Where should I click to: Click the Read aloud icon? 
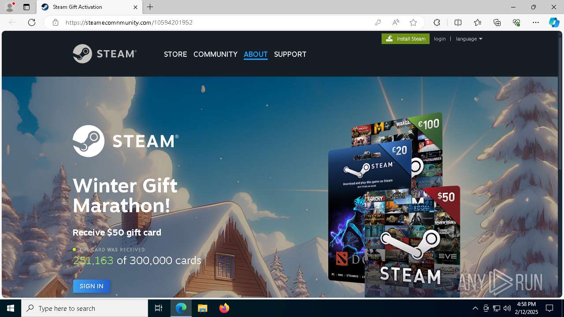click(396, 22)
